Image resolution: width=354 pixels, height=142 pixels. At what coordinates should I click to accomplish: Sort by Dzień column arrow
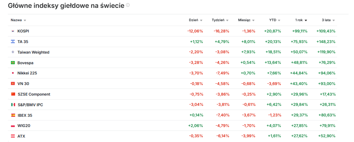click(x=201, y=20)
